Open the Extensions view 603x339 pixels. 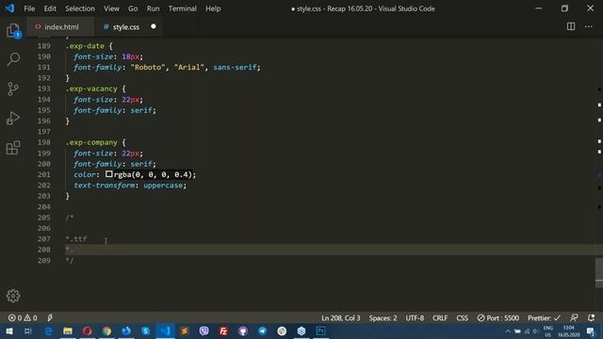point(13,148)
